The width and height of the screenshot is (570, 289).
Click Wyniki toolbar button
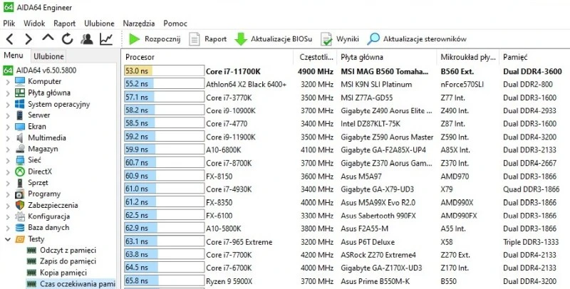pos(340,39)
